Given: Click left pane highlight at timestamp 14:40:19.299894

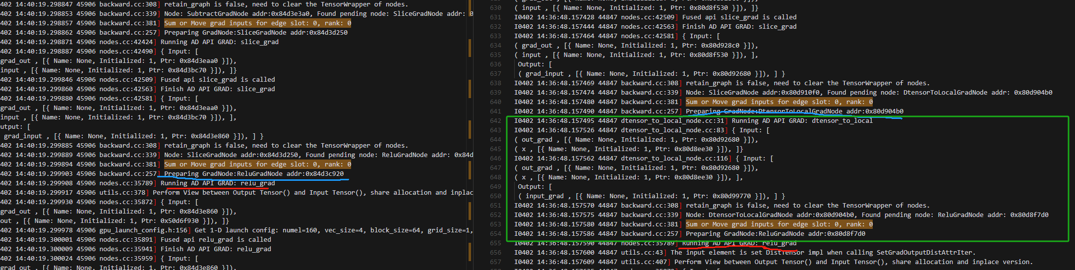Looking at the screenshot, I should (x=257, y=164).
